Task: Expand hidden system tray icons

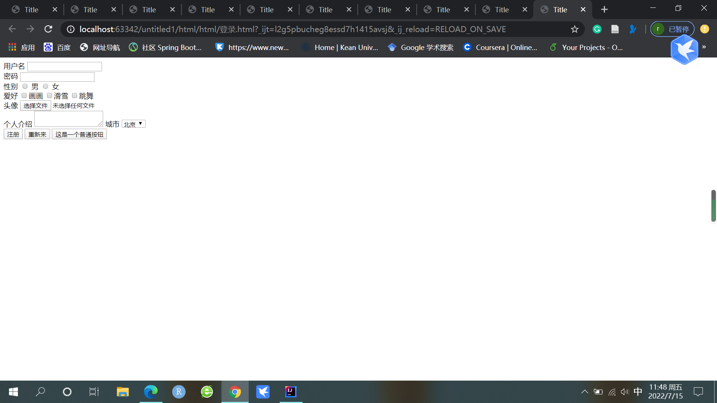Action: [584, 392]
